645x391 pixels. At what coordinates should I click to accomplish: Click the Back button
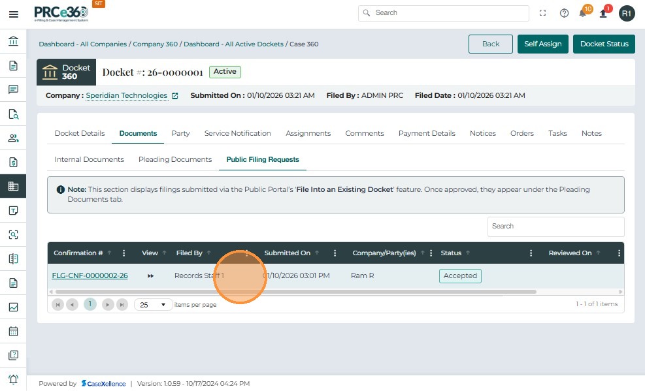point(491,44)
